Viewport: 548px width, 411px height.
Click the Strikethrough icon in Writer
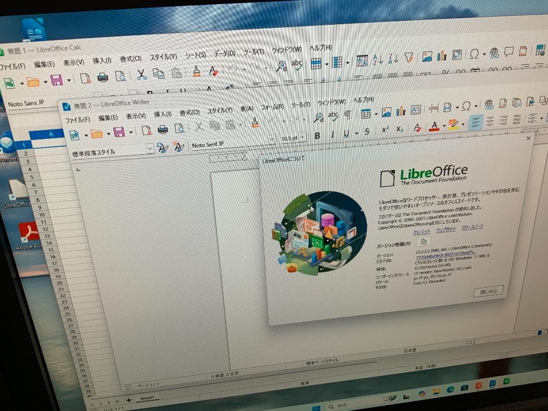click(367, 132)
